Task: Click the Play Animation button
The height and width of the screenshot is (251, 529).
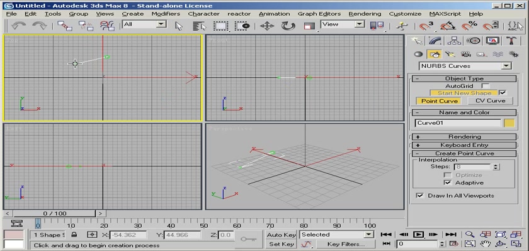Action: (418, 235)
